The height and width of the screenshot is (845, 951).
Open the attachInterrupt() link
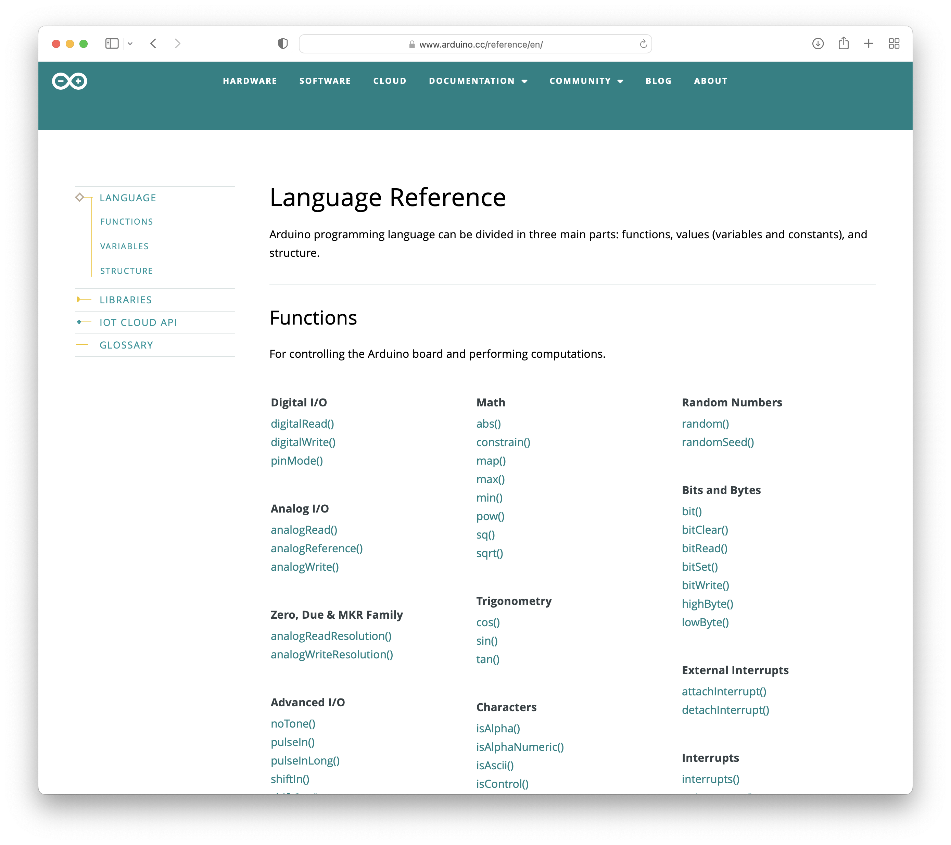point(724,692)
